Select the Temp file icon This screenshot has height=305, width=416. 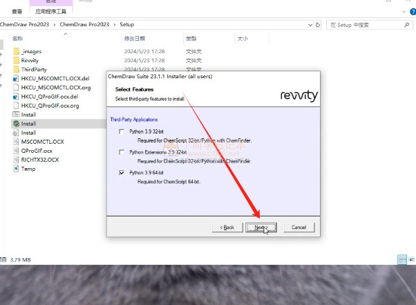(16, 169)
